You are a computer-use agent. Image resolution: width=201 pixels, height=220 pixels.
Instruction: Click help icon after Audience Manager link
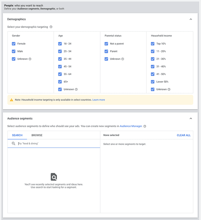pos(145,126)
